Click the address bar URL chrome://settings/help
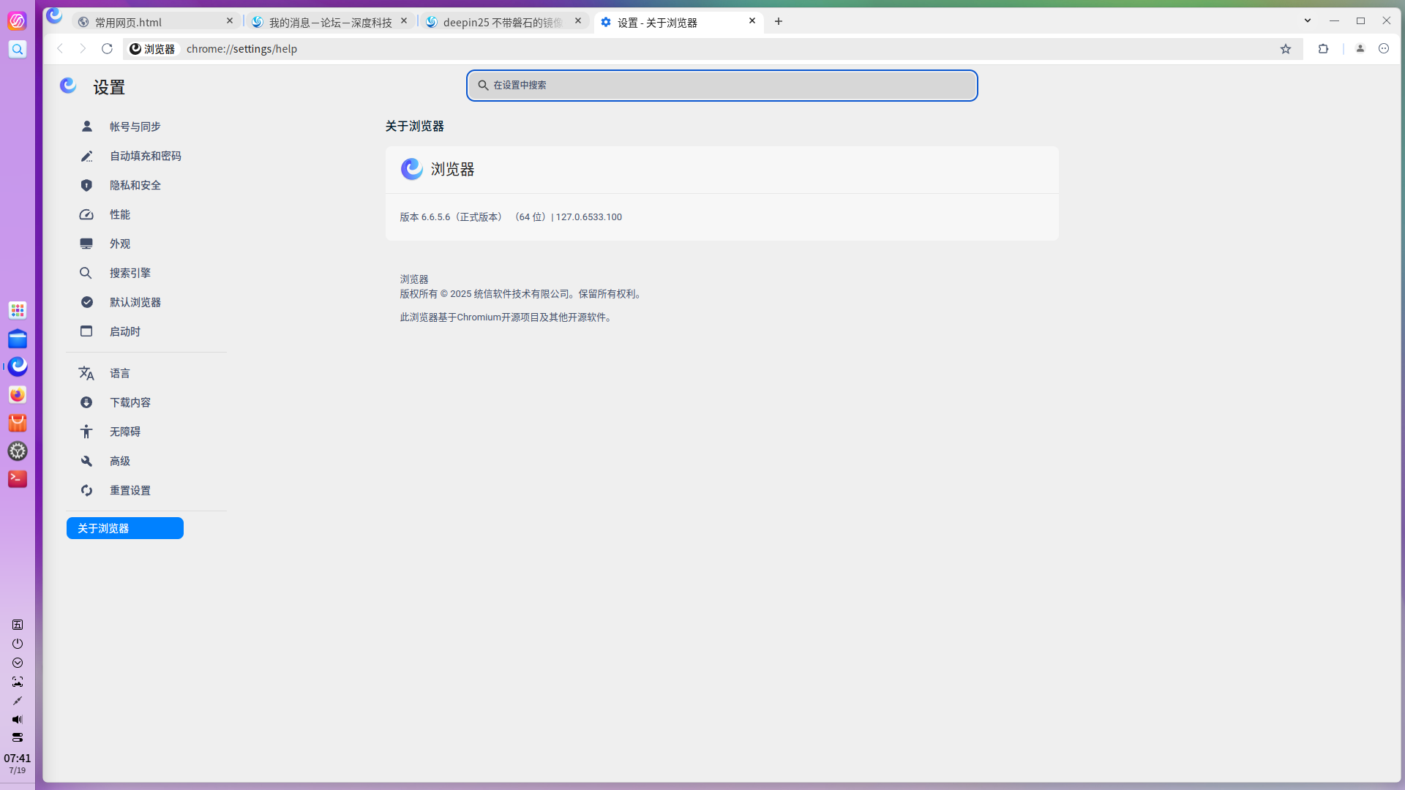 [x=241, y=49]
